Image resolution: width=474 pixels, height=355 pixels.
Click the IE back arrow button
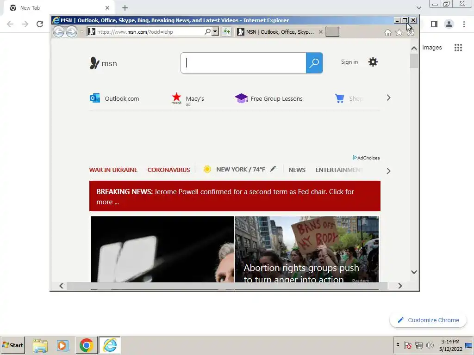click(59, 32)
